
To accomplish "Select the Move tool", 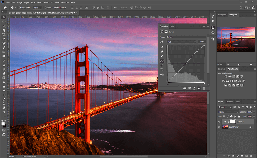I will pos(4,17).
